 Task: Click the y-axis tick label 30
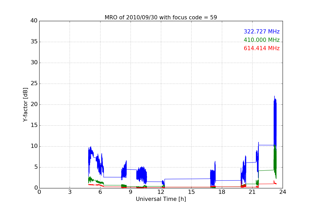34,63
